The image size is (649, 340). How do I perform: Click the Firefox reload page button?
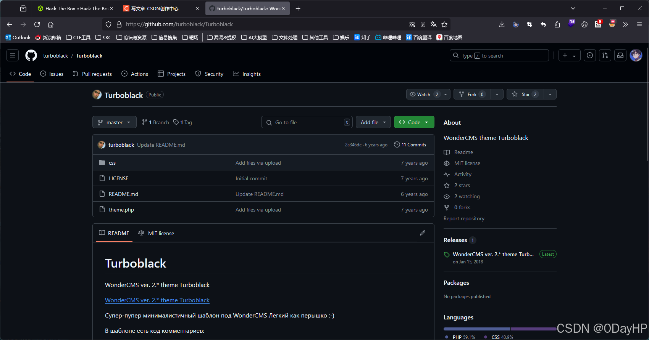click(37, 24)
